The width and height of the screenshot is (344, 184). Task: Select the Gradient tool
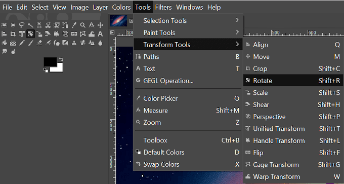(x=13, y=43)
